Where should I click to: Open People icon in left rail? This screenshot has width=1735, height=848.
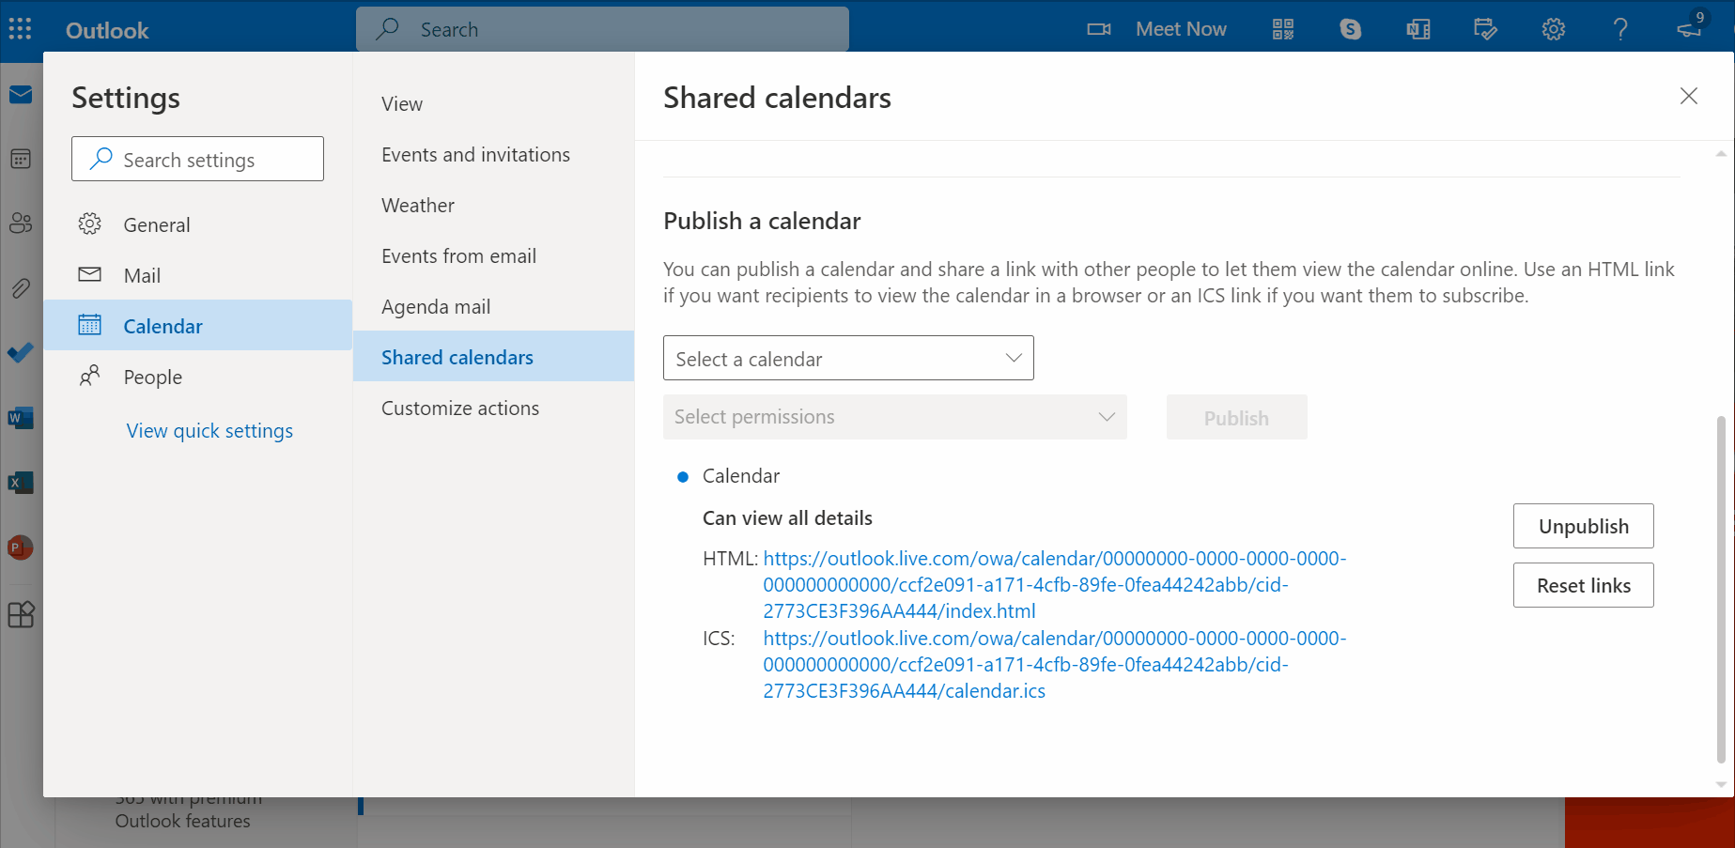pyautogui.click(x=21, y=223)
